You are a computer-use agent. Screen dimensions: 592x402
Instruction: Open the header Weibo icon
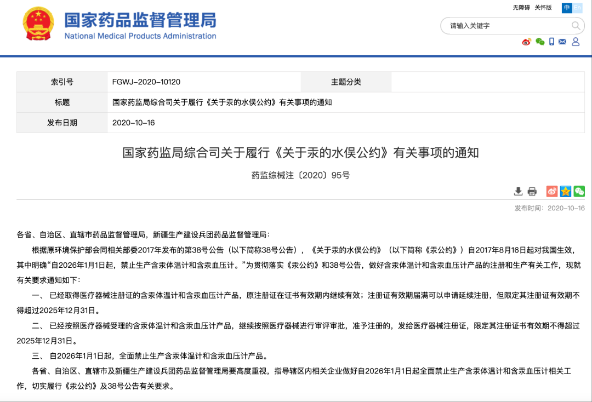(527, 42)
